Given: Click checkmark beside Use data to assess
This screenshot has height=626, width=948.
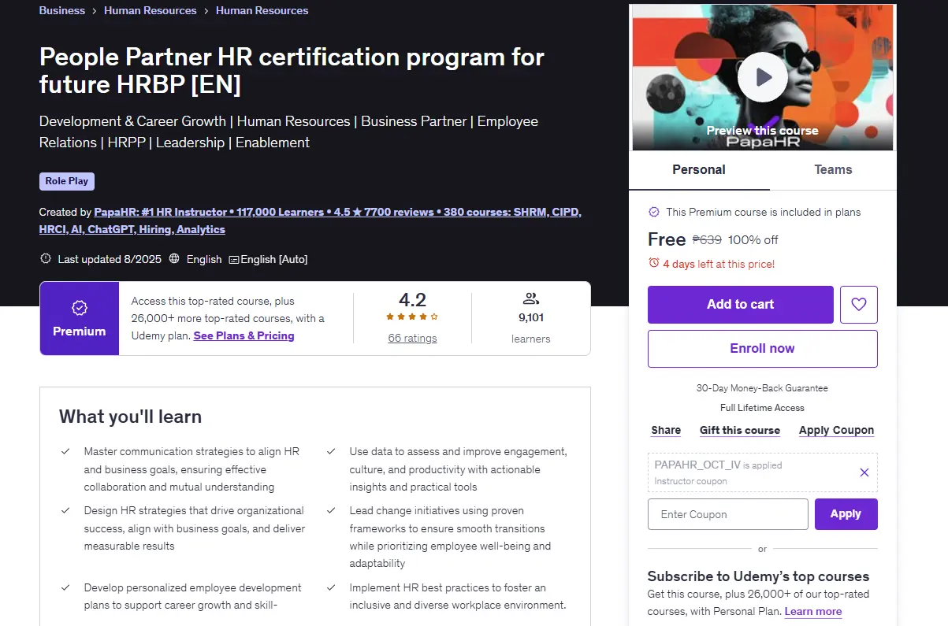Looking at the screenshot, I should (x=332, y=452).
